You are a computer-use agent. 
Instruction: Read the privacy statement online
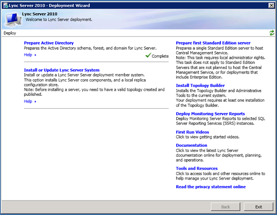pos(211,187)
